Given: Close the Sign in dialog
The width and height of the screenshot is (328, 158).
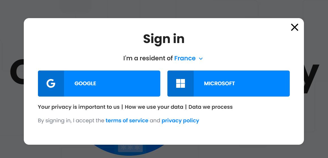Looking at the screenshot, I should [x=295, y=27].
